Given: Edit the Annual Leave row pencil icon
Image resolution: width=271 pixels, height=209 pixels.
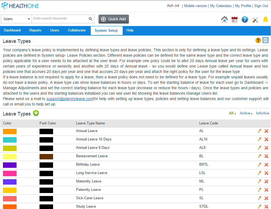Looking at the screenshot, I should pyautogui.click(x=259, y=131).
